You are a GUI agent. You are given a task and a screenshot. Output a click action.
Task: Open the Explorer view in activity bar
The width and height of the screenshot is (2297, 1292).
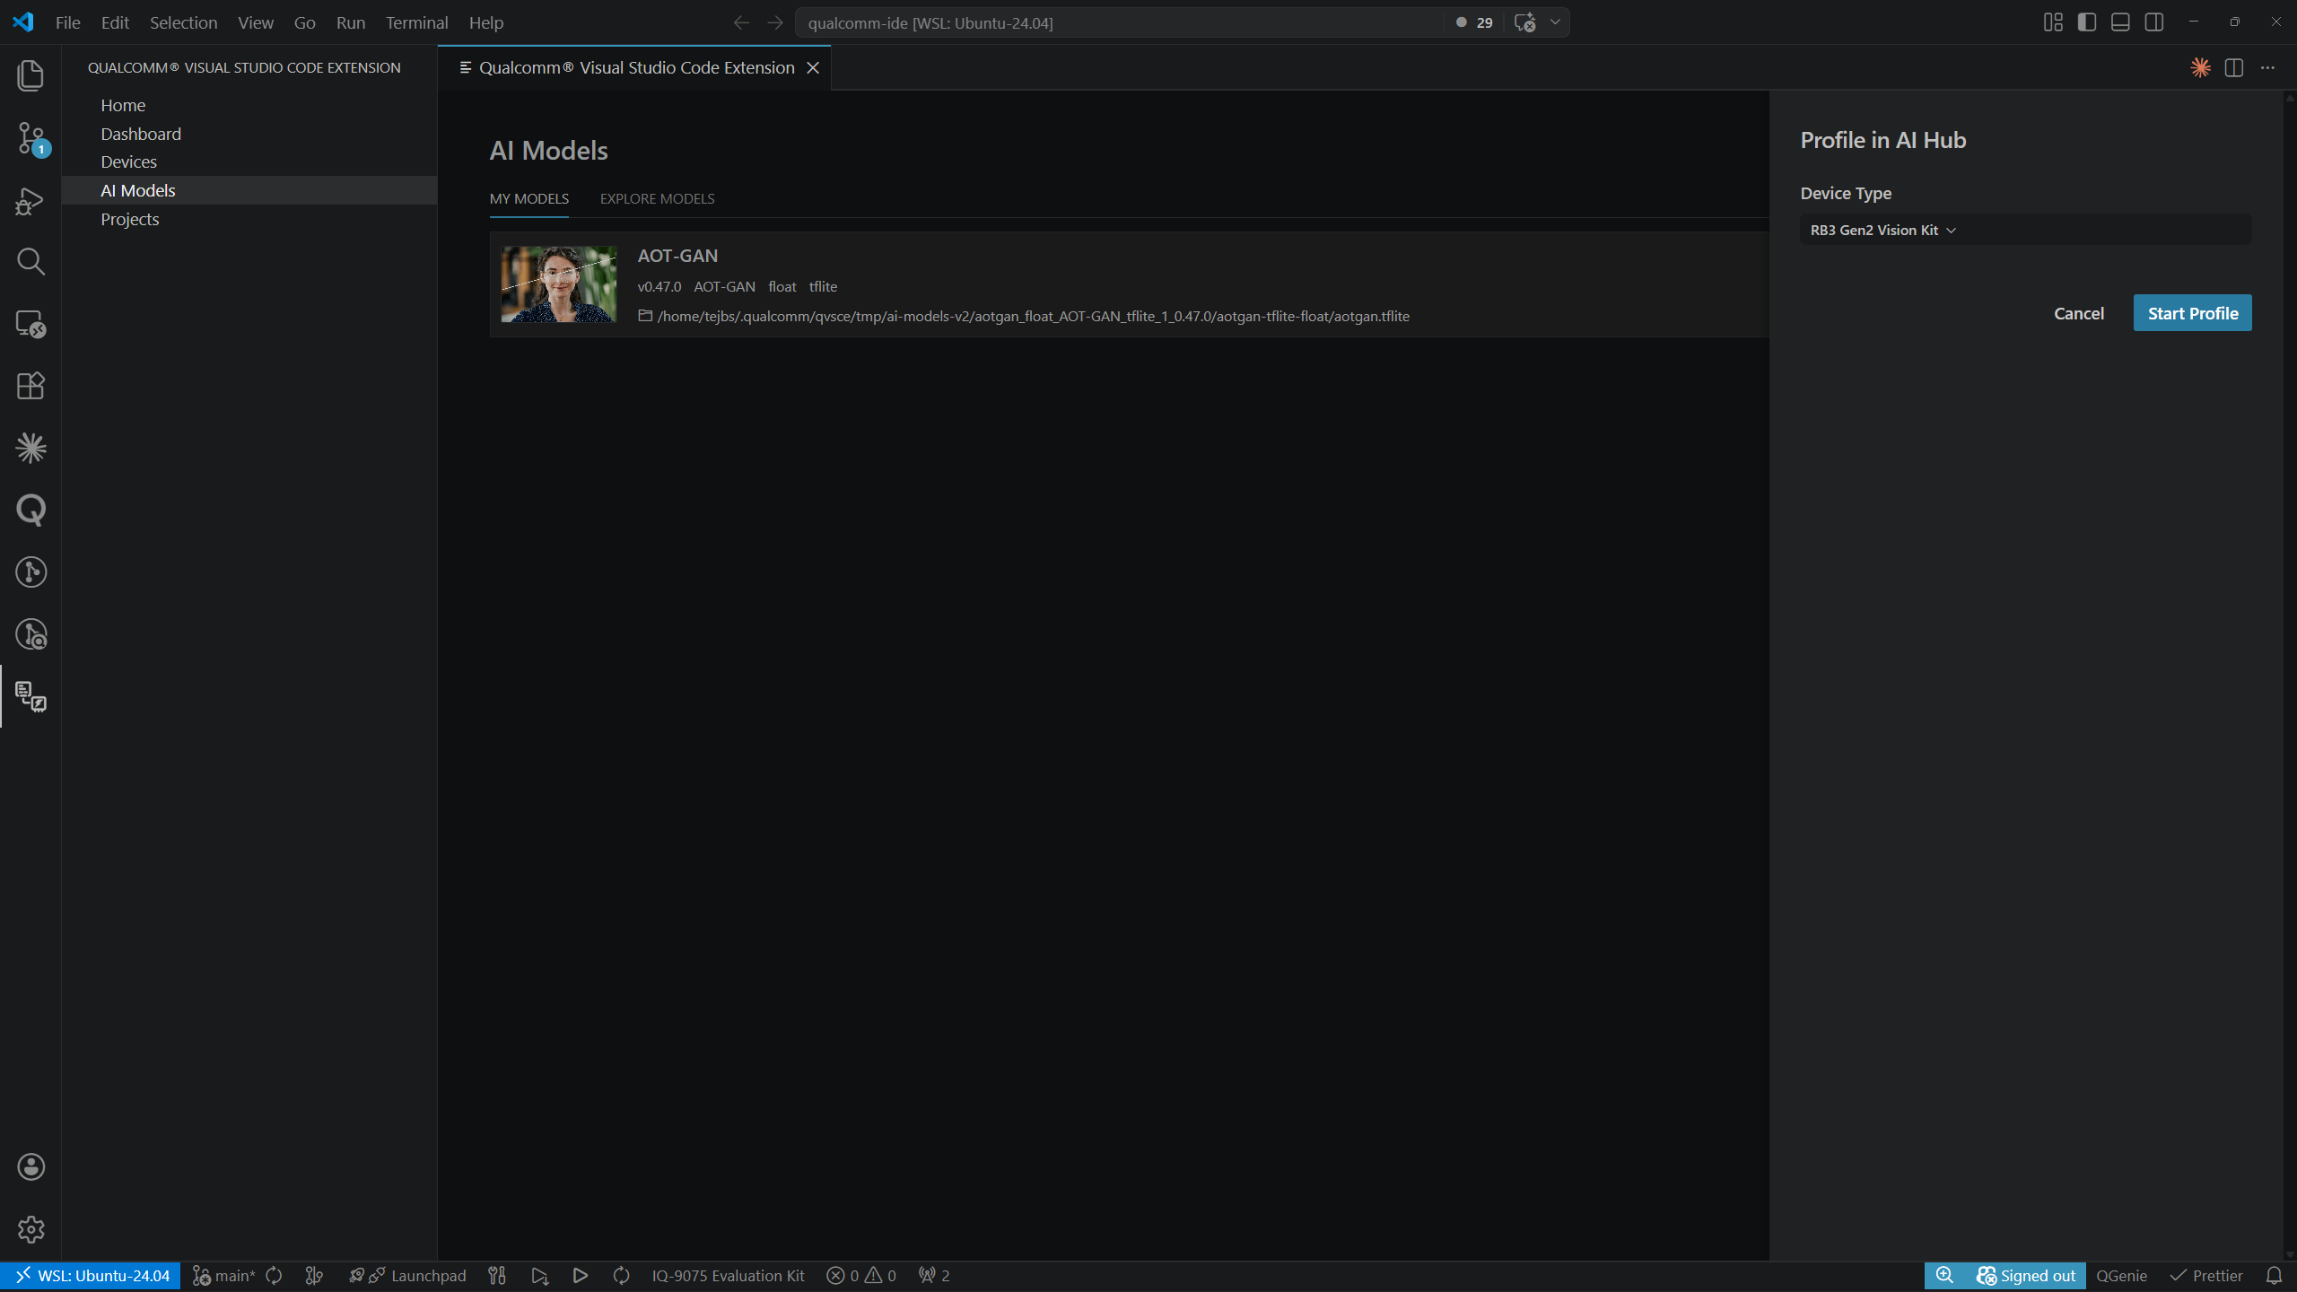(x=31, y=75)
